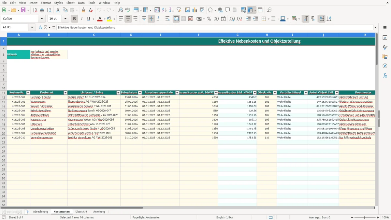The height and width of the screenshot is (220, 391).
Task: Open the sidebar Navigator deck
Action: (x=385, y=66)
